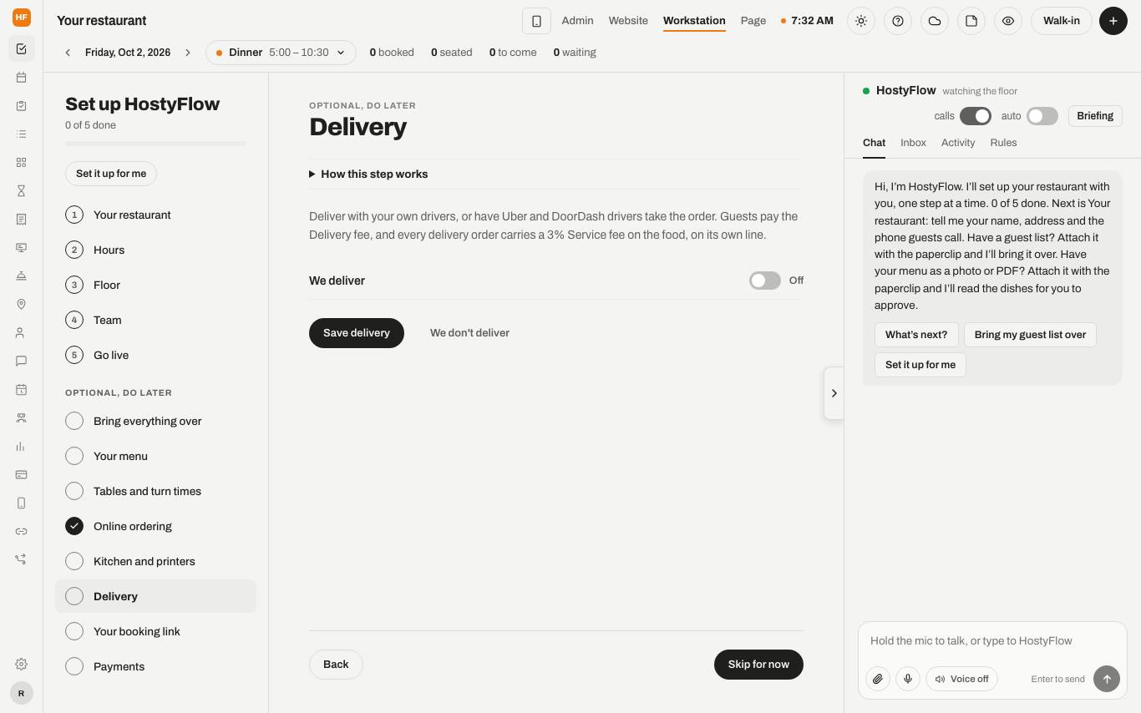Open the R user avatar
This screenshot has height=713, width=1141.
click(22, 693)
